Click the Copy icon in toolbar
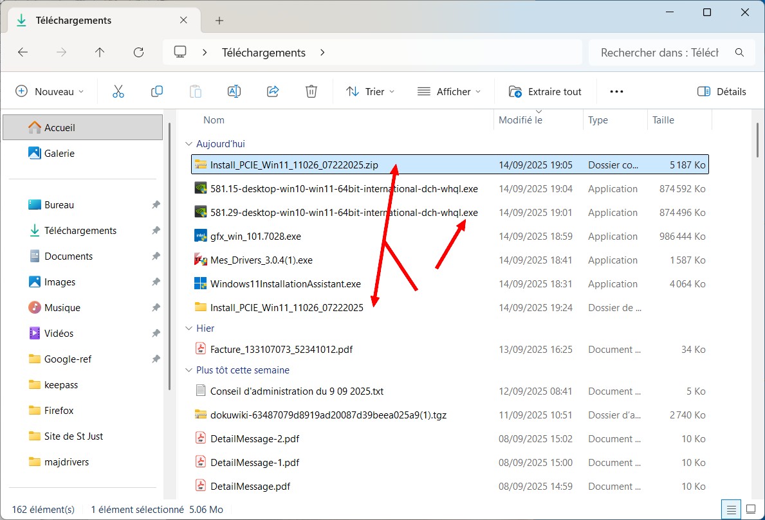Screen dimensions: 765x520 point(157,91)
